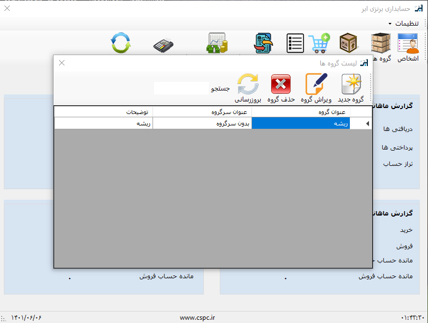Click the New Group (گروه جدید) icon
The image size is (428, 323).
pos(351,86)
